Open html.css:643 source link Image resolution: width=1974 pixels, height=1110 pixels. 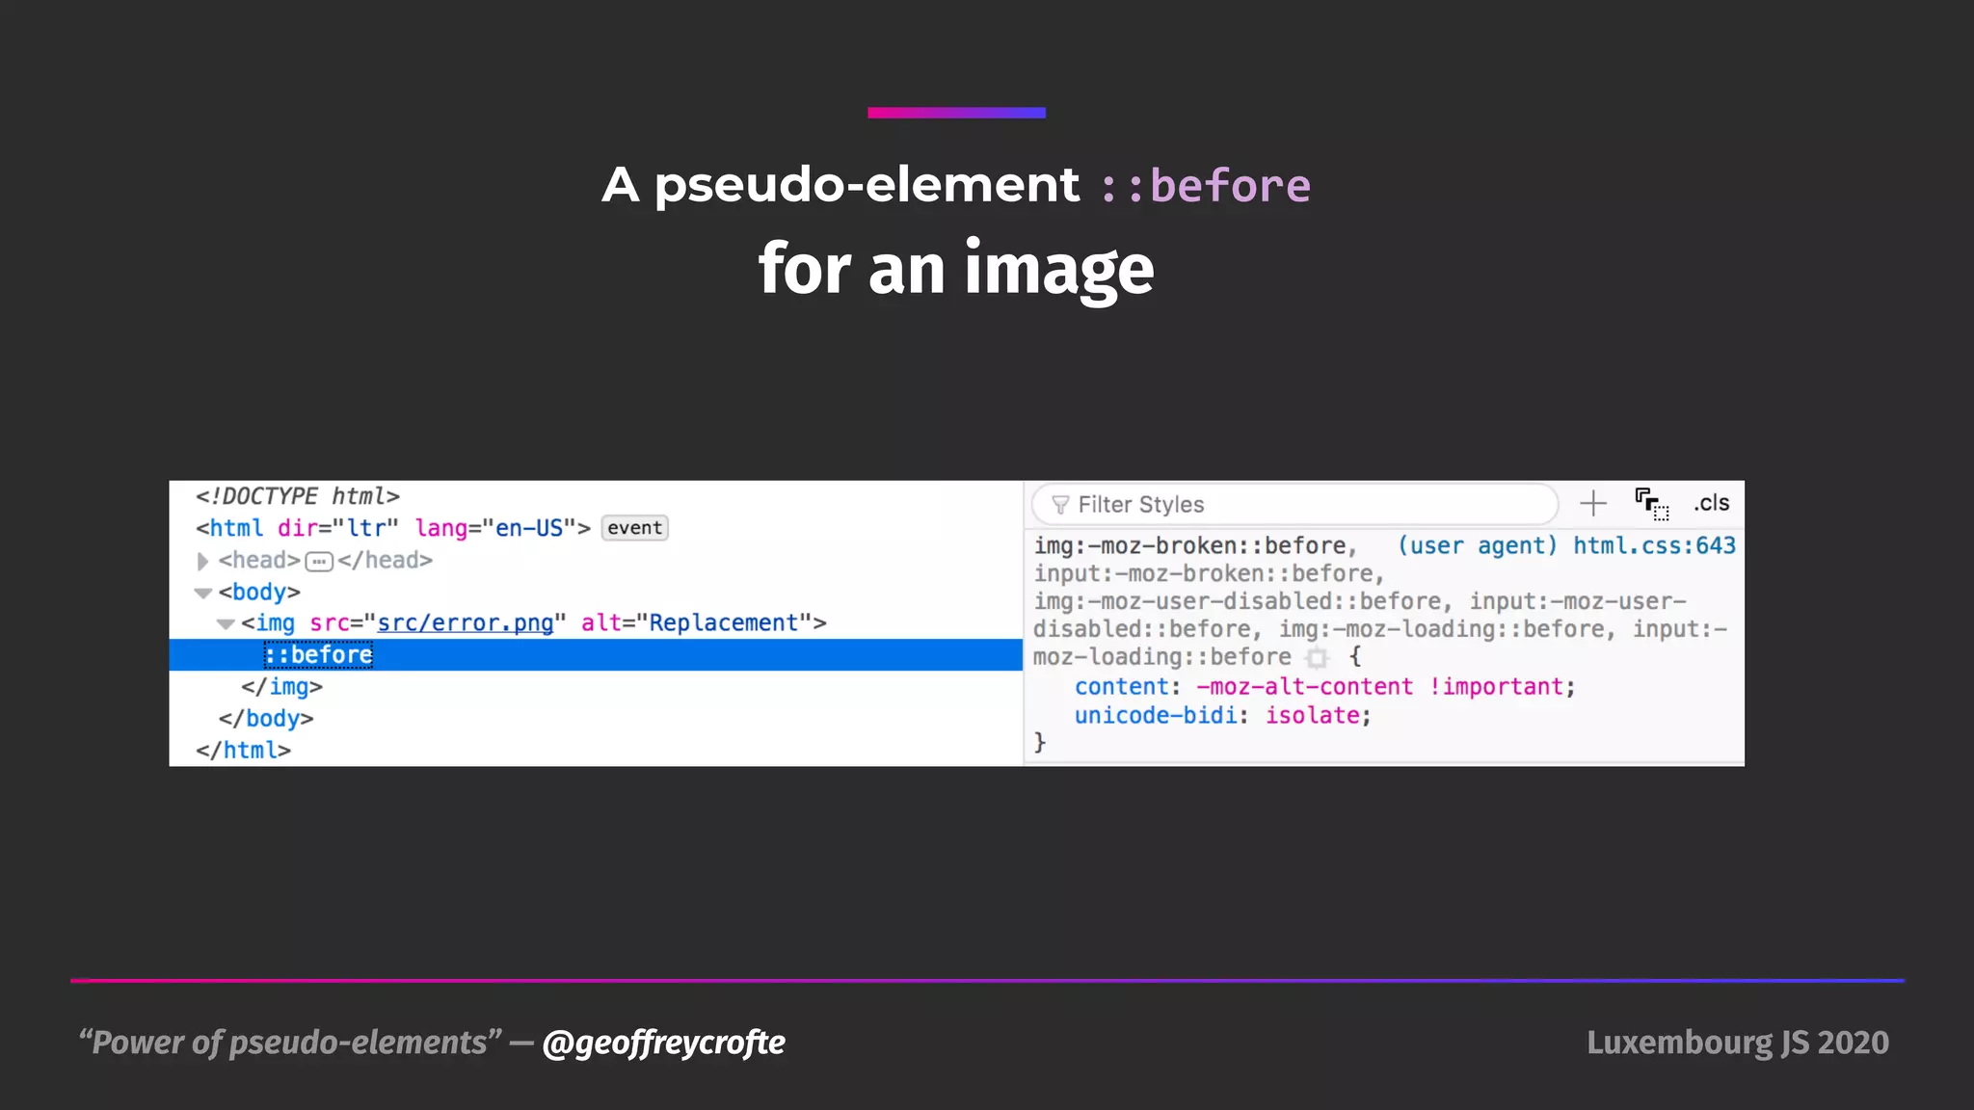(1654, 545)
